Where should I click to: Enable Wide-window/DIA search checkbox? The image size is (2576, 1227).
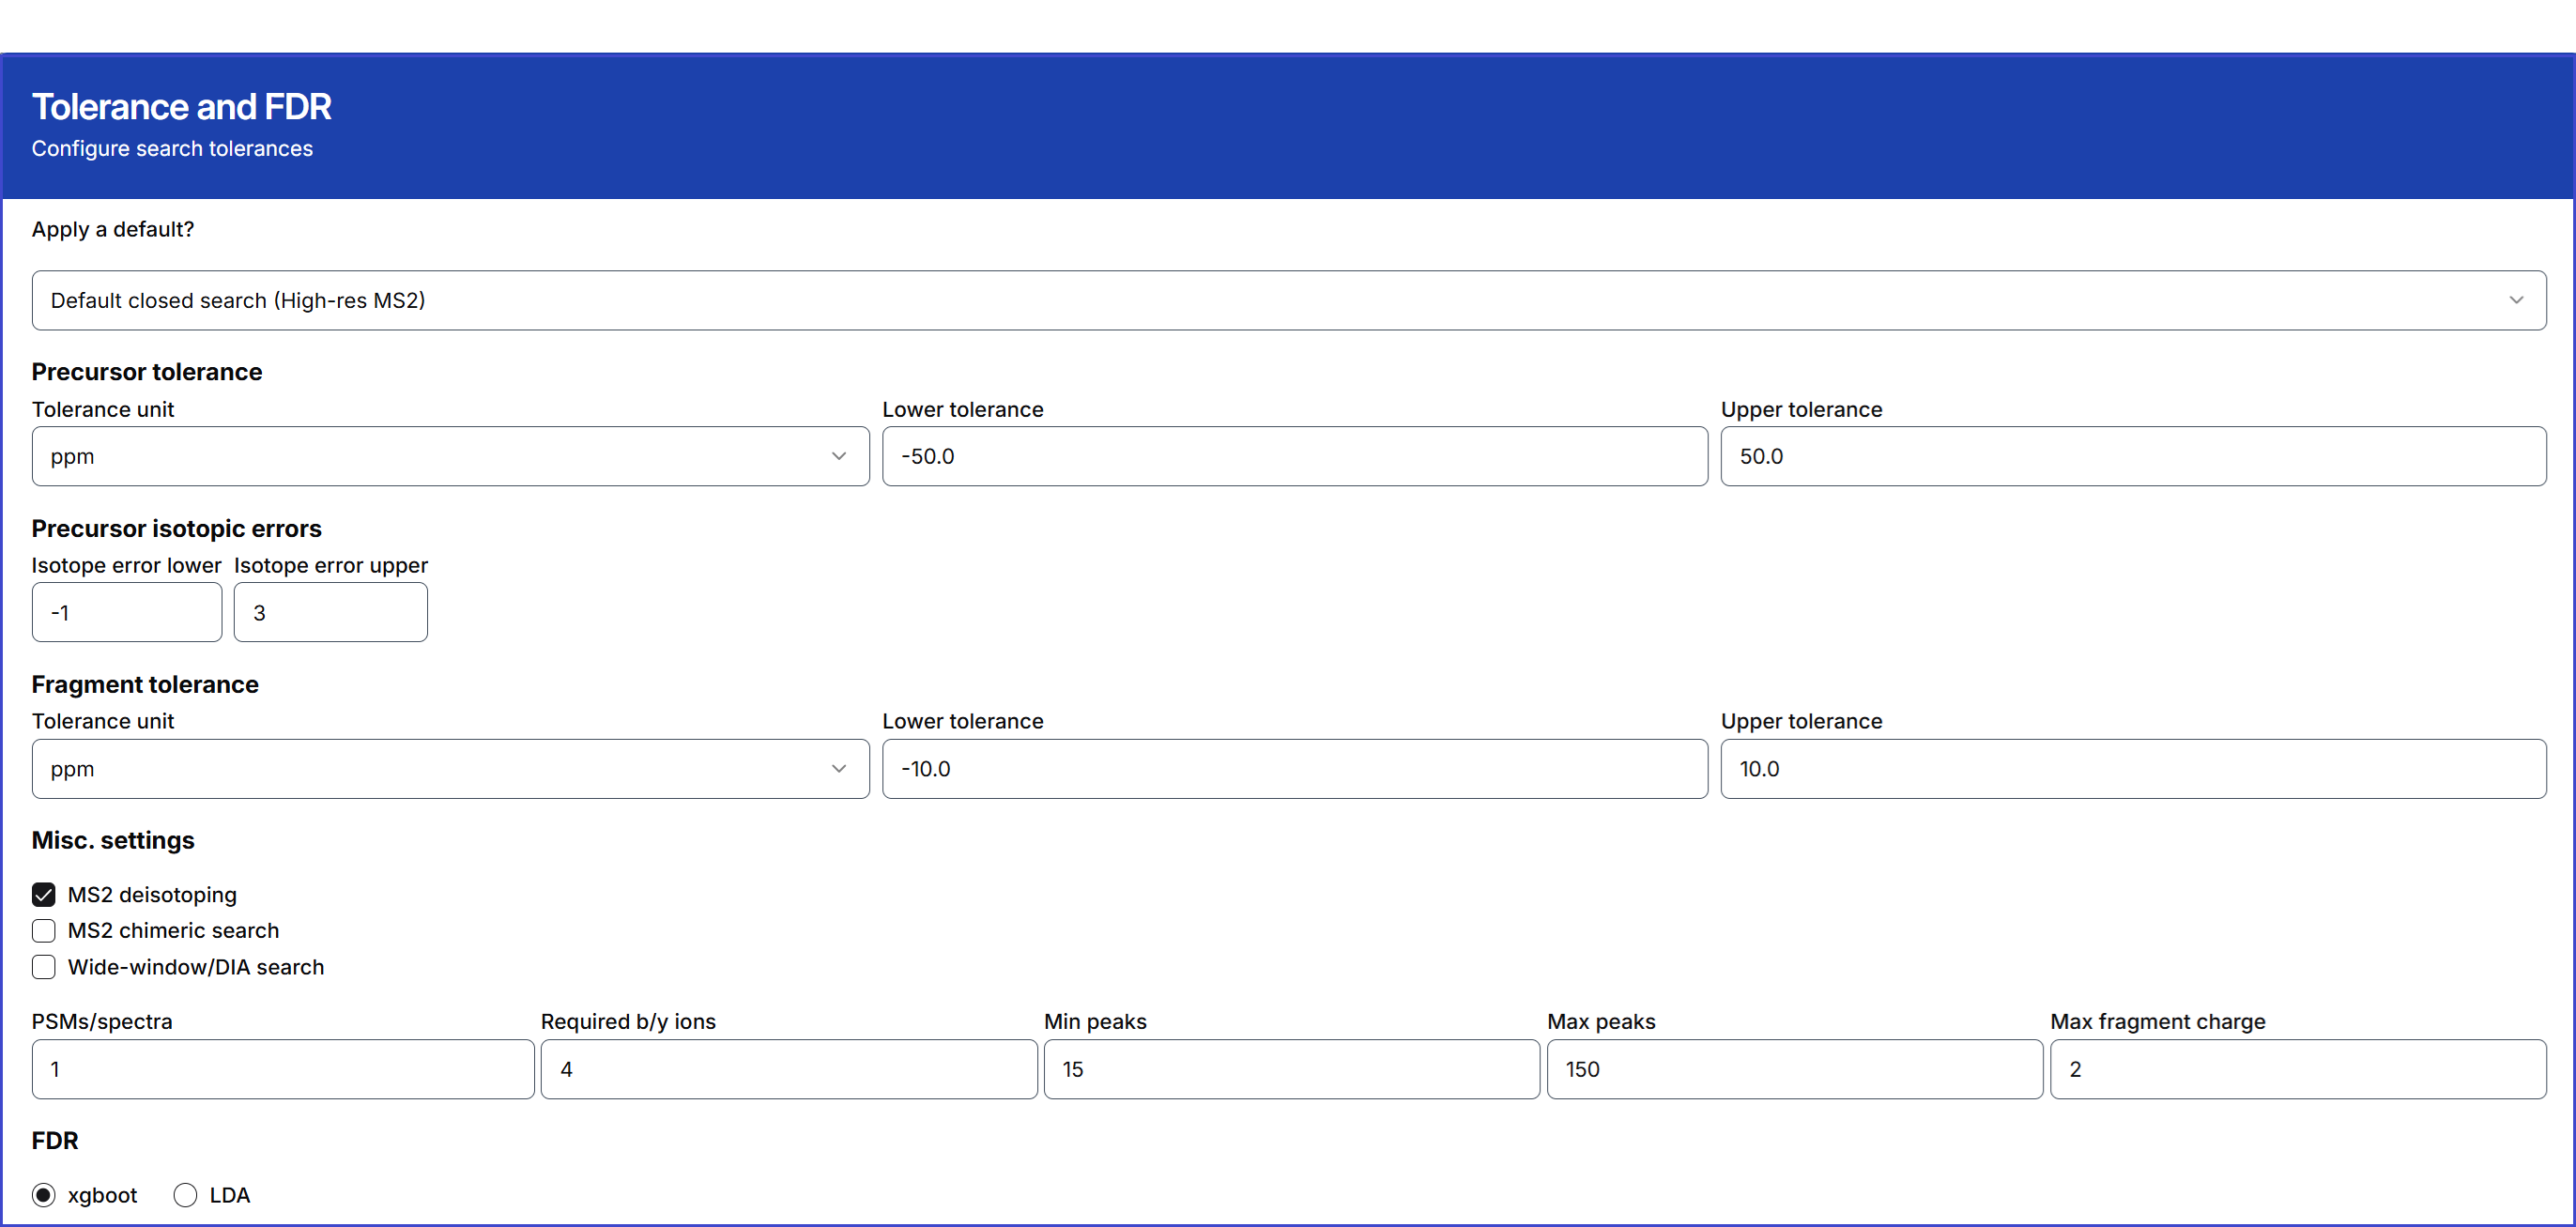[x=44, y=967]
